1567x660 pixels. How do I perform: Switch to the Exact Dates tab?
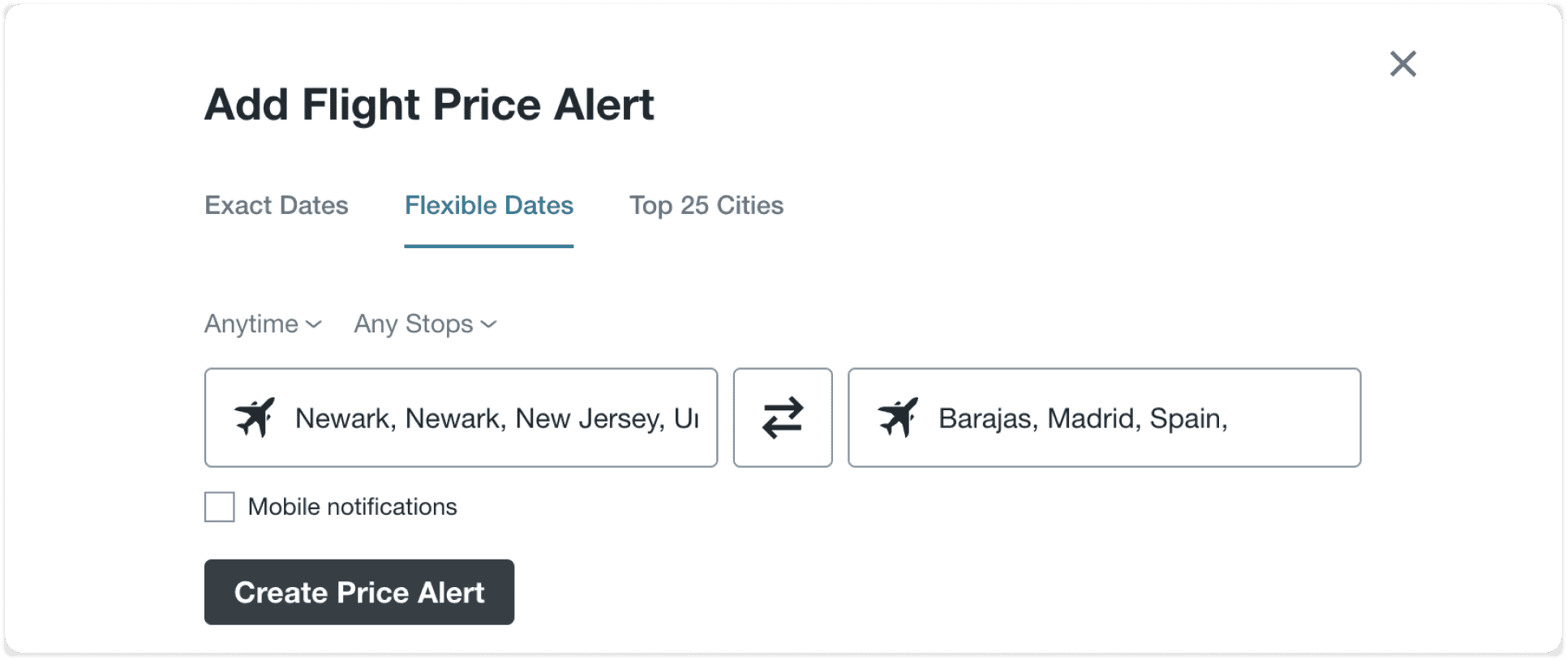pos(277,205)
